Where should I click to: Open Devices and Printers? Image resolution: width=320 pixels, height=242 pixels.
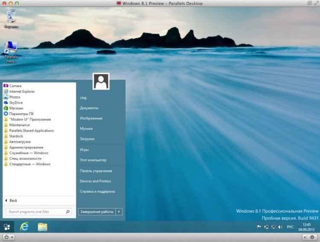(96, 181)
